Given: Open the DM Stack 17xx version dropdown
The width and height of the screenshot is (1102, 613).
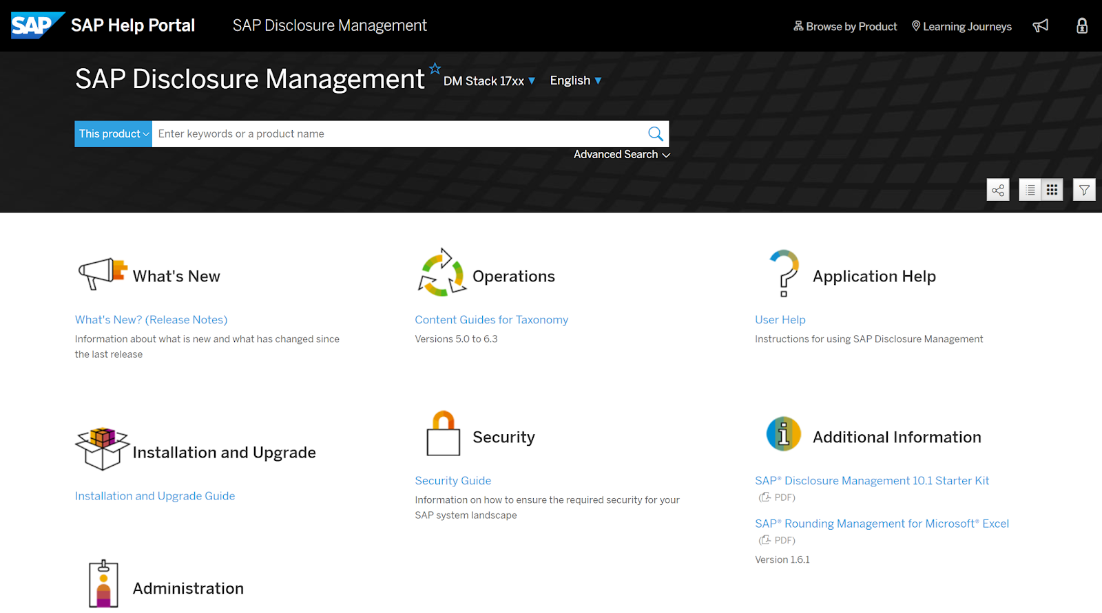Looking at the screenshot, I should pos(489,81).
